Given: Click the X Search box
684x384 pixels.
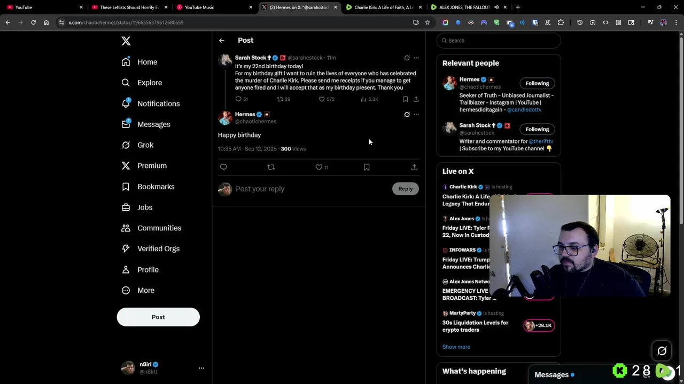Looking at the screenshot, I should tap(499, 41).
